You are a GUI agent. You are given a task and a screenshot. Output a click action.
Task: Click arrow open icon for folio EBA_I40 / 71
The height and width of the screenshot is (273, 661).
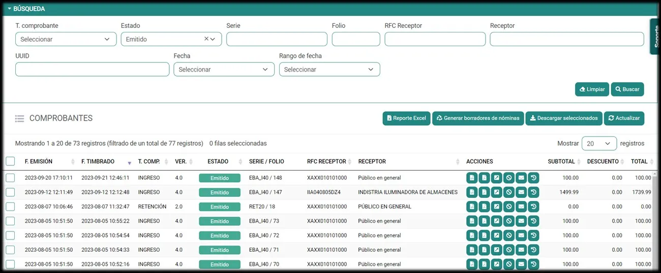click(x=496, y=250)
